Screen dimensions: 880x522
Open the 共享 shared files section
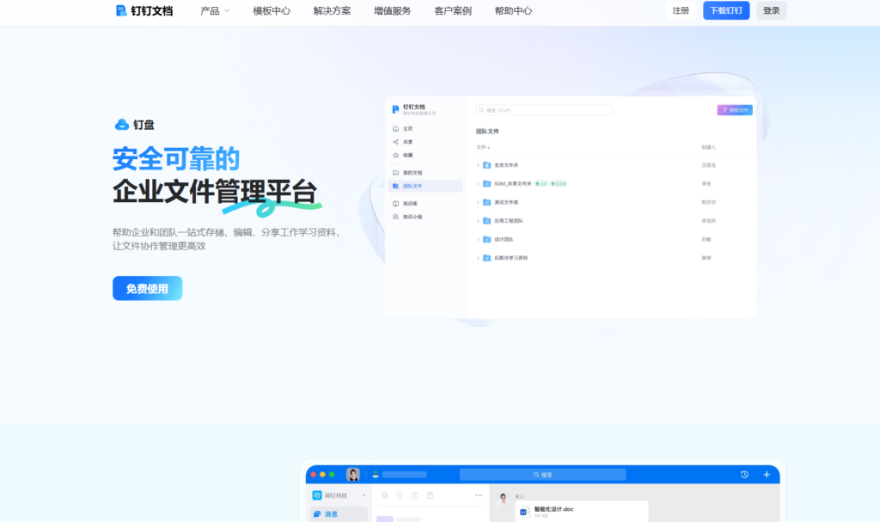[x=408, y=141]
